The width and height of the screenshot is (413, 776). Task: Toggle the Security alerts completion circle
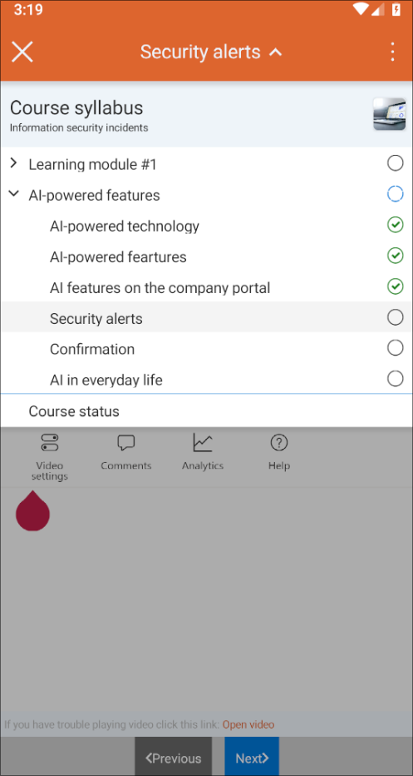click(396, 317)
